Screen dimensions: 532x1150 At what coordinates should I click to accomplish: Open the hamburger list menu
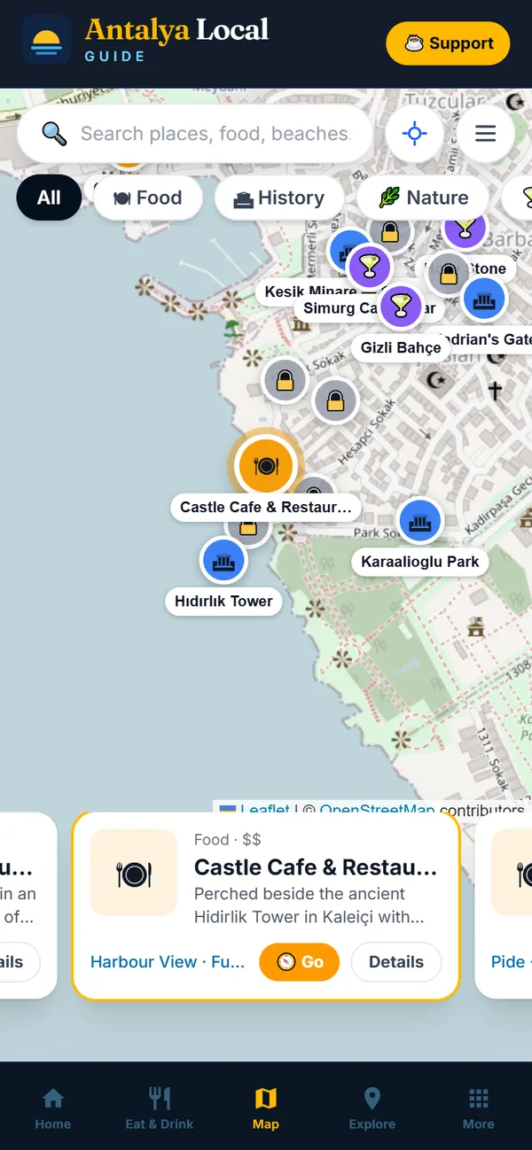tap(485, 134)
